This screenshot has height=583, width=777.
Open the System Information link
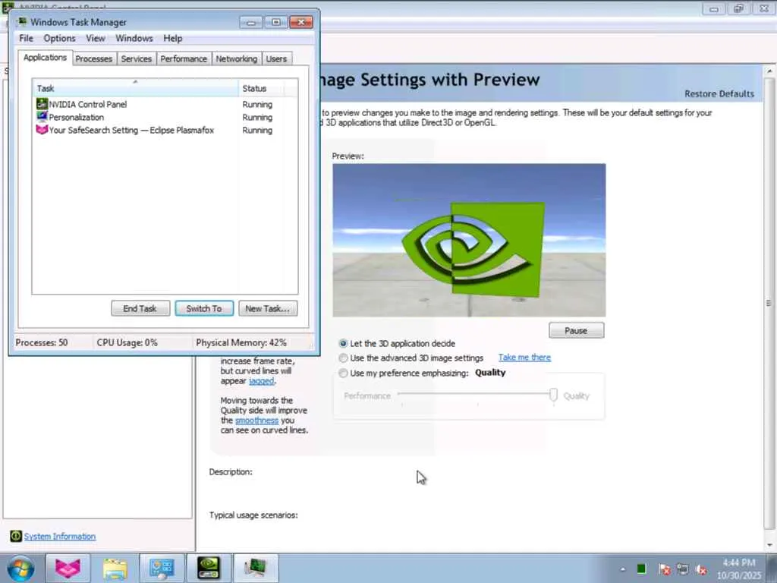60,537
